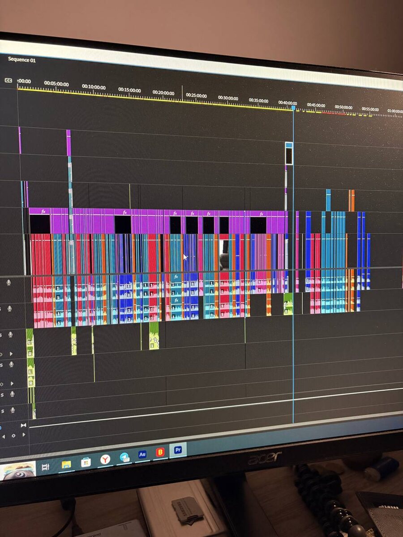This screenshot has height=537, width=403.
Task: Go to next keyframe on bottom track
Action: (x=24, y=435)
